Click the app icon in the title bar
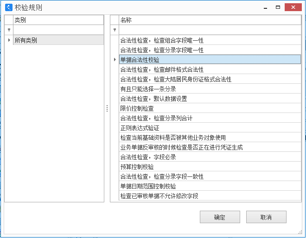This screenshot has height=238, width=306. (8, 7)
